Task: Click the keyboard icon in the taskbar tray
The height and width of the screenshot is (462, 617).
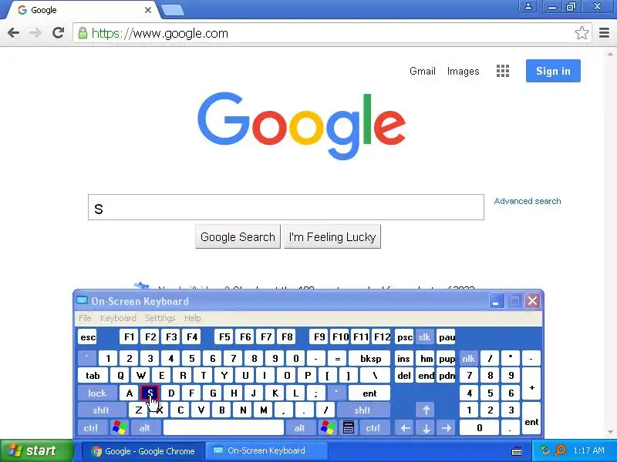Action: tap(517, 451)
